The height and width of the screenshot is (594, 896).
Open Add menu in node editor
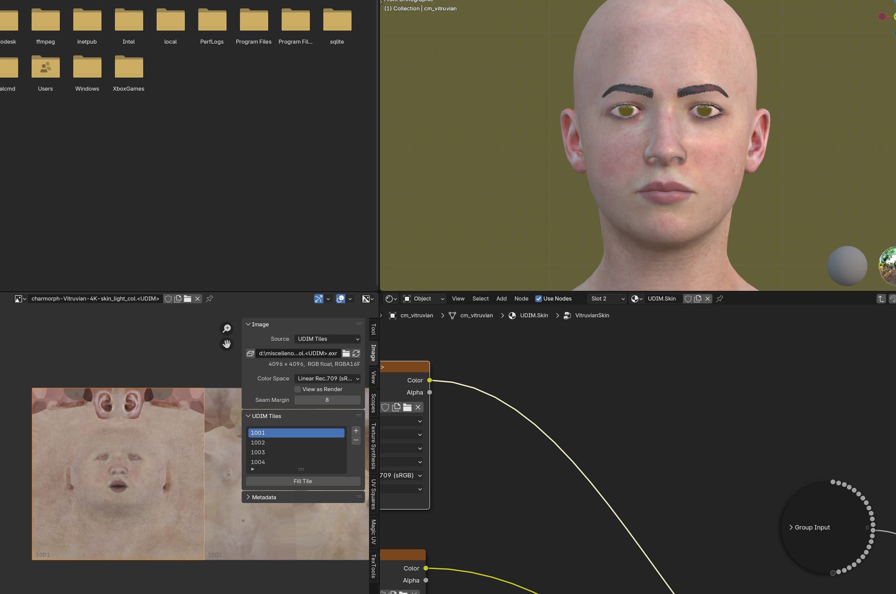tap(501, 299)
